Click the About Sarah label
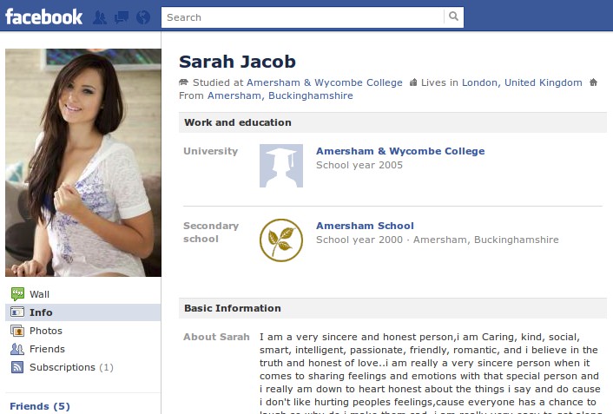The width and height of the screenshot is (613, 414). pos(216,337)
